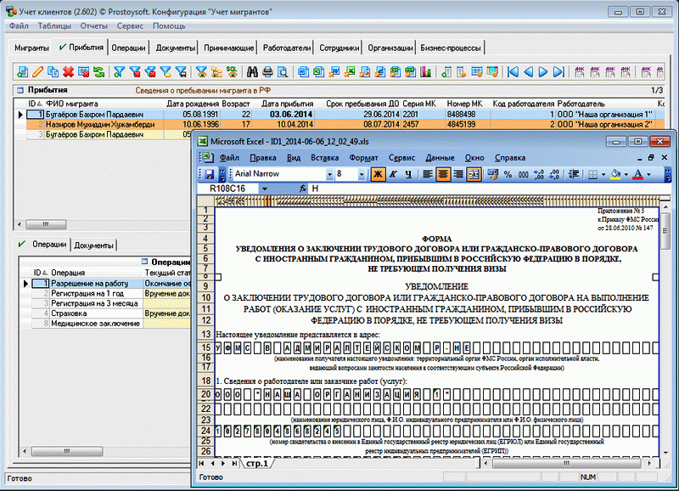The width and height of the screenshot is (679, 491).
Task: Click the merge and center icon
Action: (x=474, y=173)
